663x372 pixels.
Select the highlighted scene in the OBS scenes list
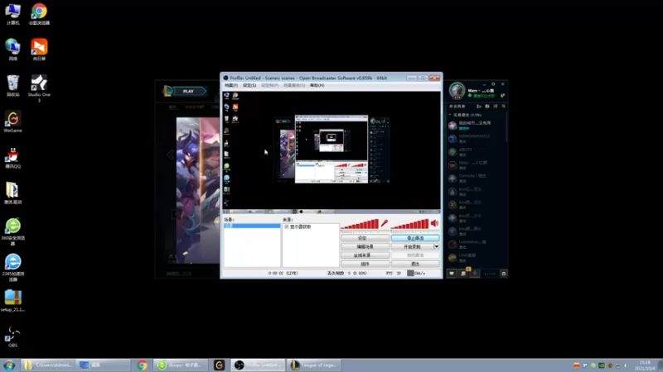click(252, 226)
